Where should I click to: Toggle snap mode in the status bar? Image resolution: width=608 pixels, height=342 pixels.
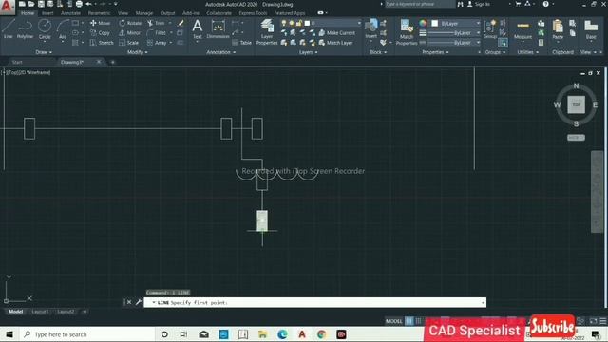coord(418,321)
